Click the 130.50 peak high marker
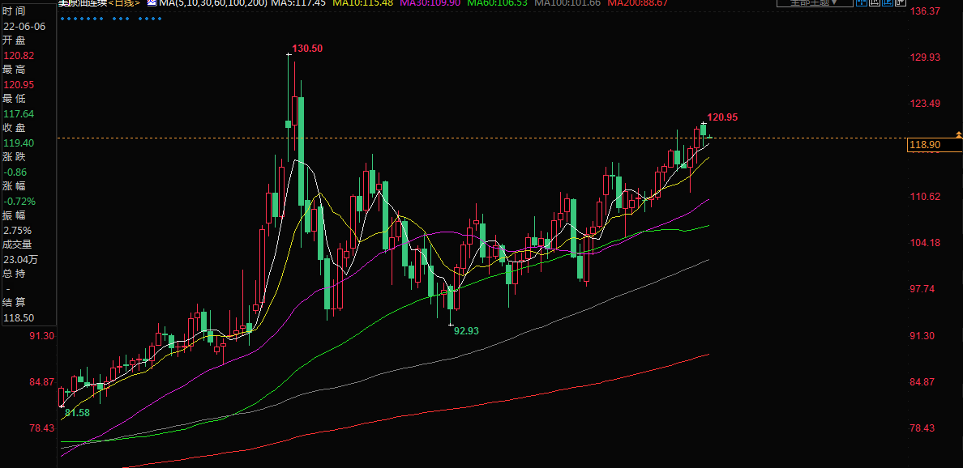This screenshot has height=468, width=963. tap(307, 49)
